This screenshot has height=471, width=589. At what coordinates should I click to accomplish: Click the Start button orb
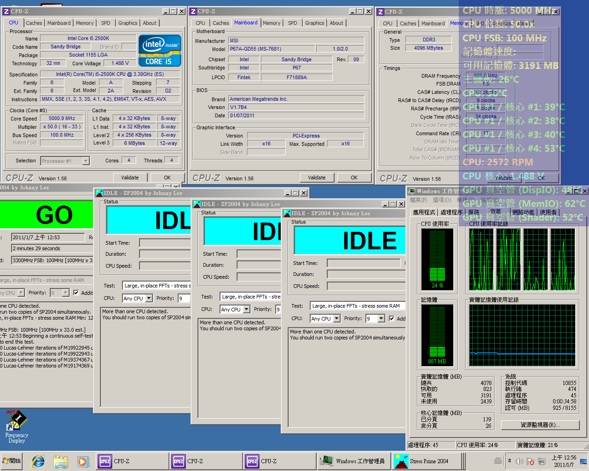point(12,461)
